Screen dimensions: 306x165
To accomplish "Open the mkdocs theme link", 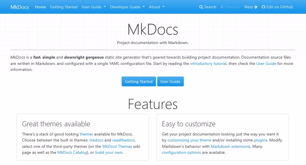I will (x=96, y=140).
